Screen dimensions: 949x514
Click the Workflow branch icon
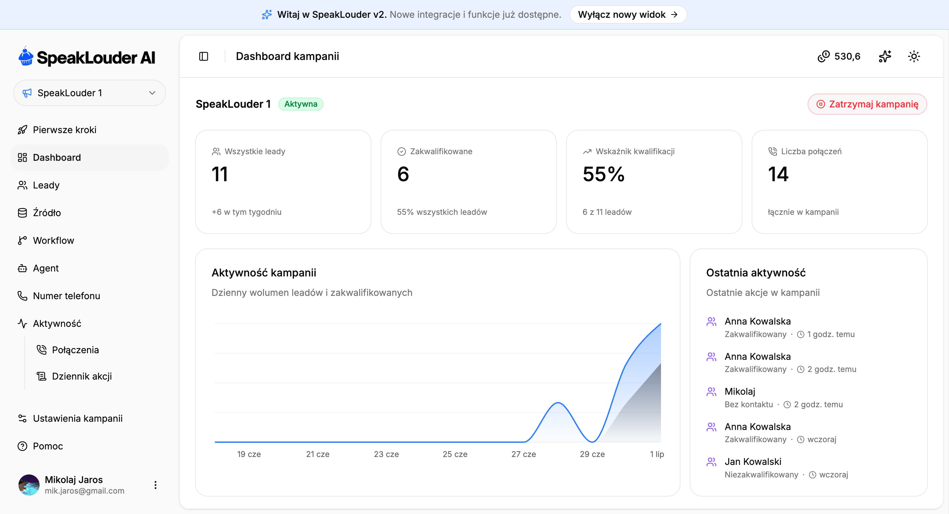coord(22,240)
